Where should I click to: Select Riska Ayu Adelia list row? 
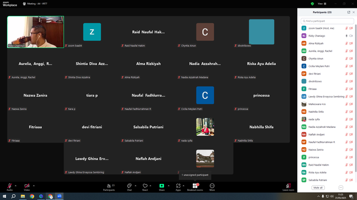[x=327, y=172]
